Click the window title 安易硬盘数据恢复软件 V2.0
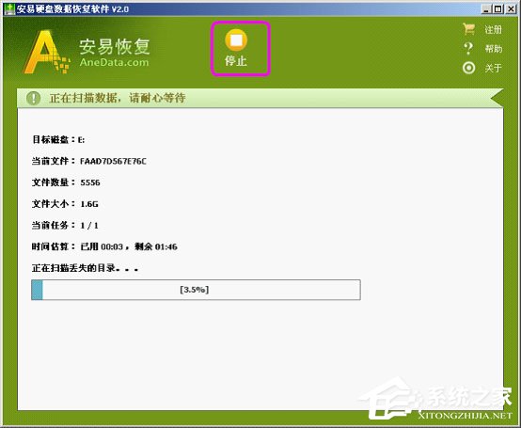 (x=72, y=9)
